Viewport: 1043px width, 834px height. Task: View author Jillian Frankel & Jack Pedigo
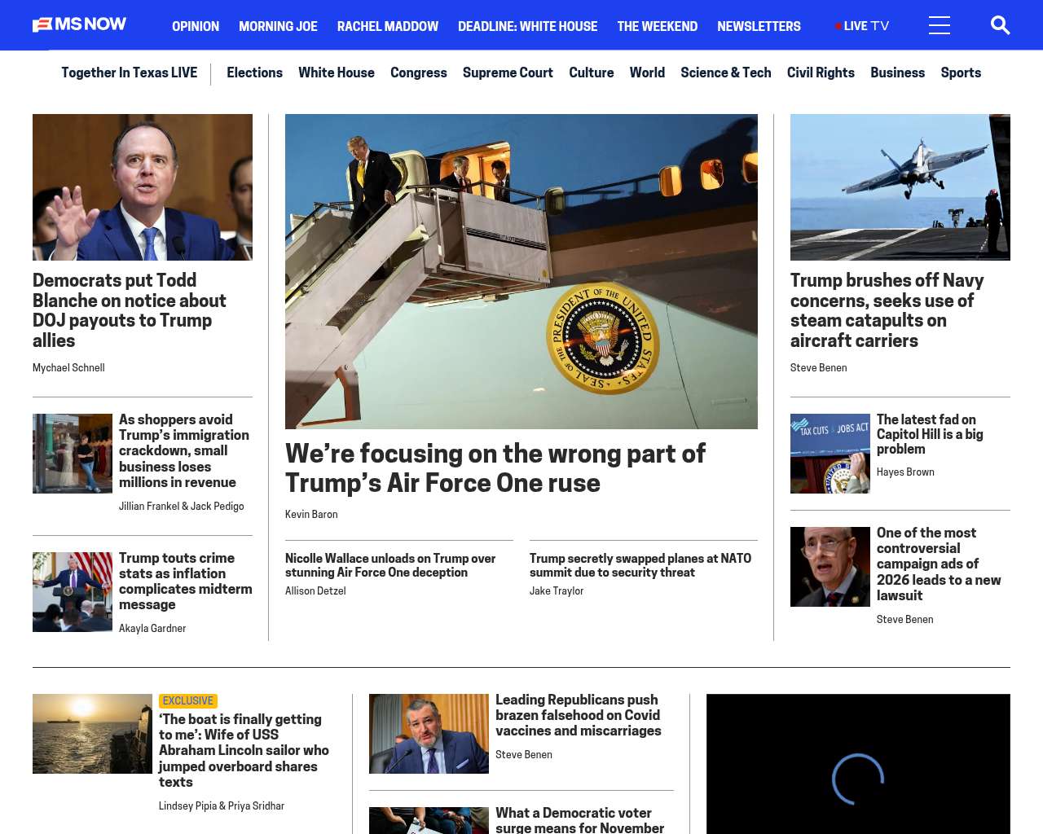click(182, 507)
